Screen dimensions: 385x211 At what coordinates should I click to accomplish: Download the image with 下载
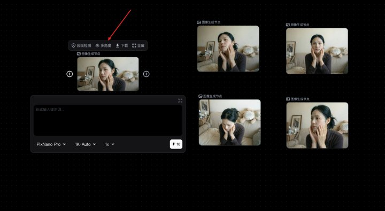coord(122,45)
